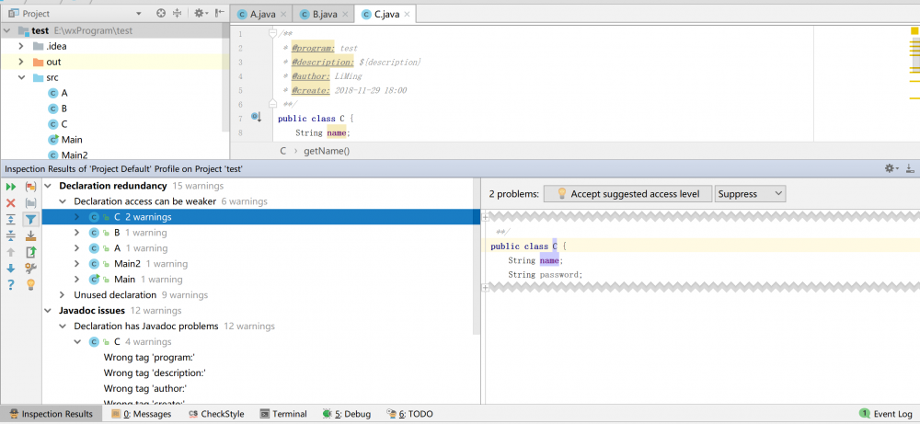Rerun the inspection with the green arrows

10,187
